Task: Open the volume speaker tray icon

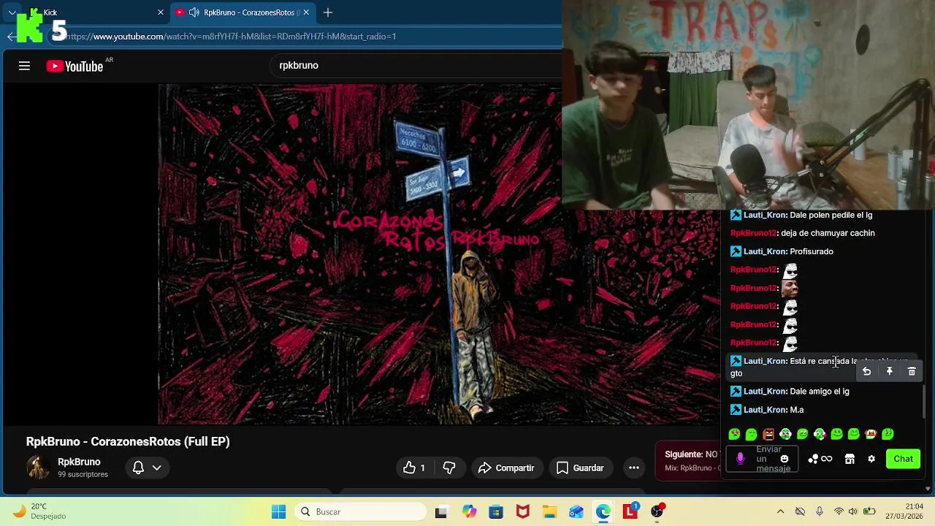Action: pos(853,511)
